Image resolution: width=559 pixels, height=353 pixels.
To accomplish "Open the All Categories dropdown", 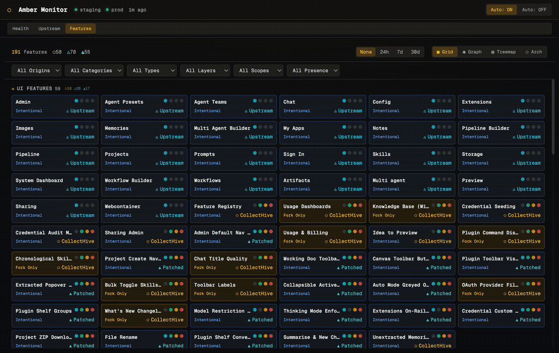I will [94, 70].
